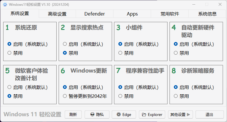Open the Defender tab
Screen dimensions: 227x122
click(94, 14)
